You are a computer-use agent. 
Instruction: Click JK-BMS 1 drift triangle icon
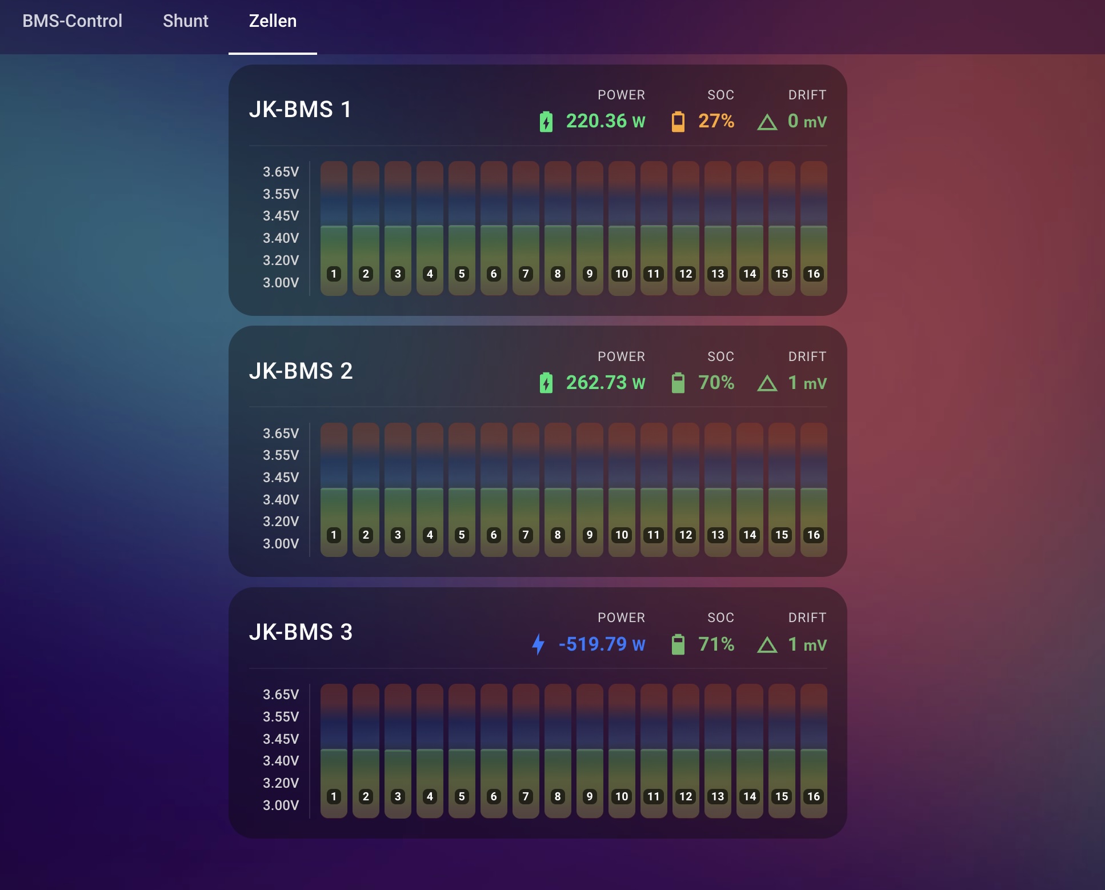pos(767,122)
